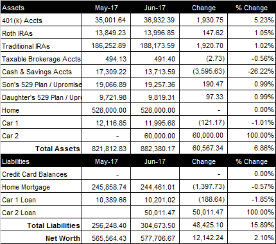276x244 pixels.
Task: Click the Taxable Brokerage Accts change (2.73)
Action: (x=216, y=59)
